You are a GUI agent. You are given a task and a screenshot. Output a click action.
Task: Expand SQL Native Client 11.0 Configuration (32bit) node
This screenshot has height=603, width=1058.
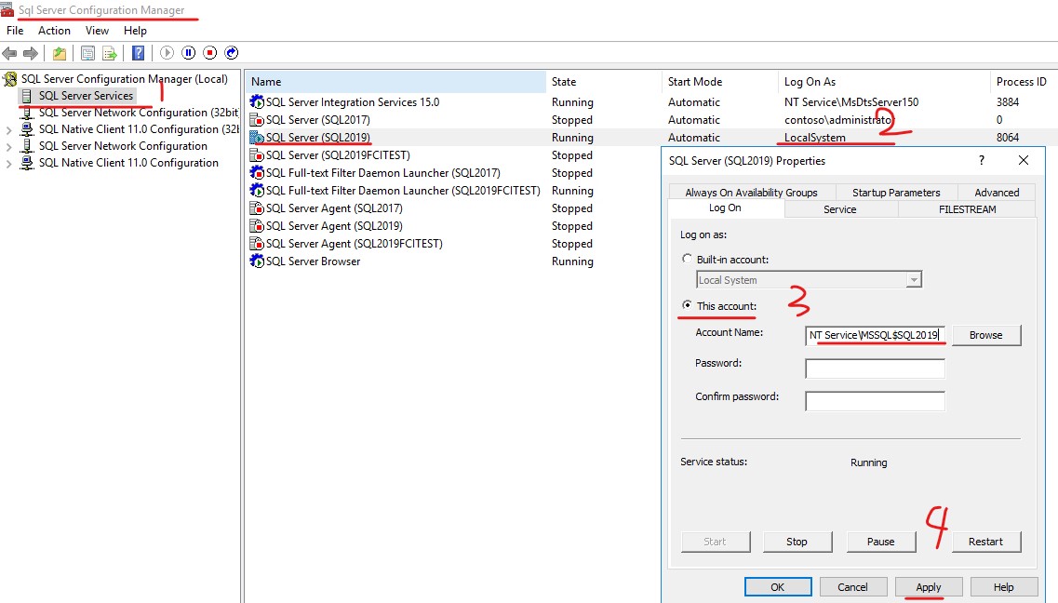pyautogui.click(x=8, y=129)
